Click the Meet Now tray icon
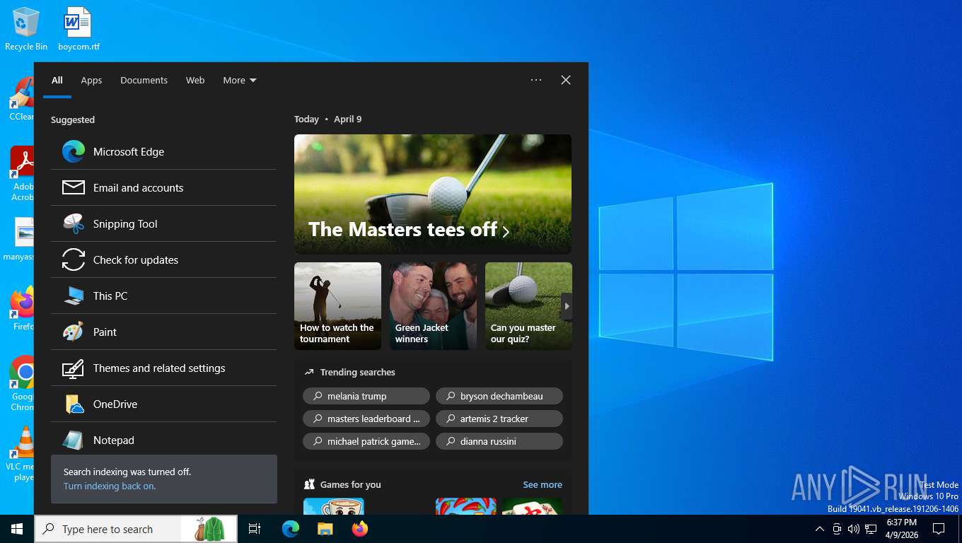 [x=837, y=529]
